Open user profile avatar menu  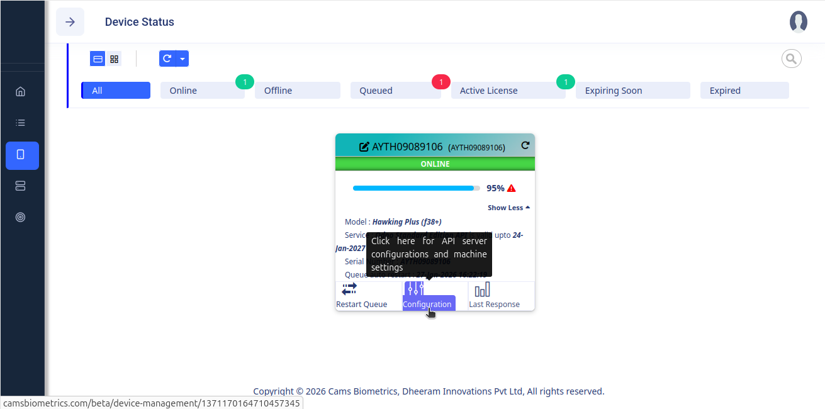[798, 22]
